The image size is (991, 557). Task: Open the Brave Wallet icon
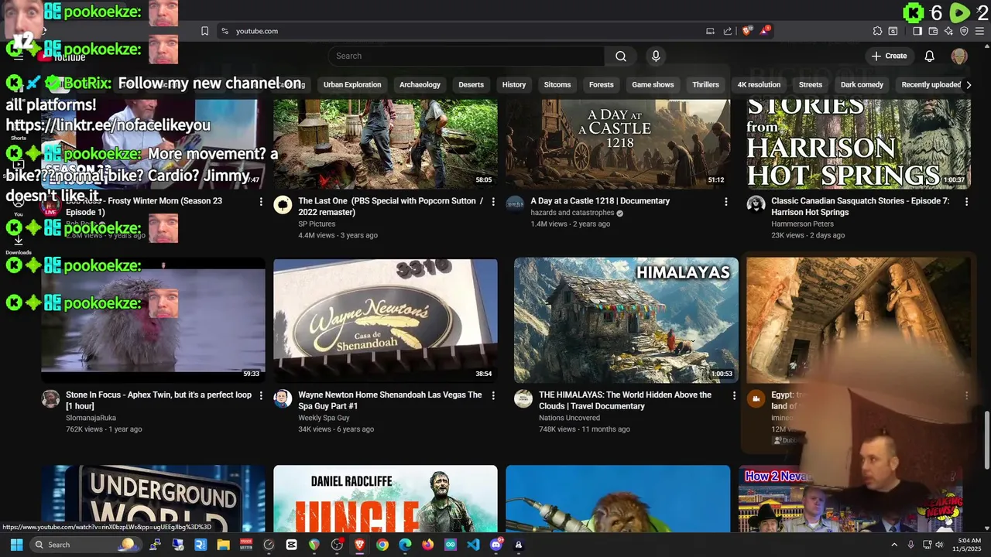pos(933,31)
